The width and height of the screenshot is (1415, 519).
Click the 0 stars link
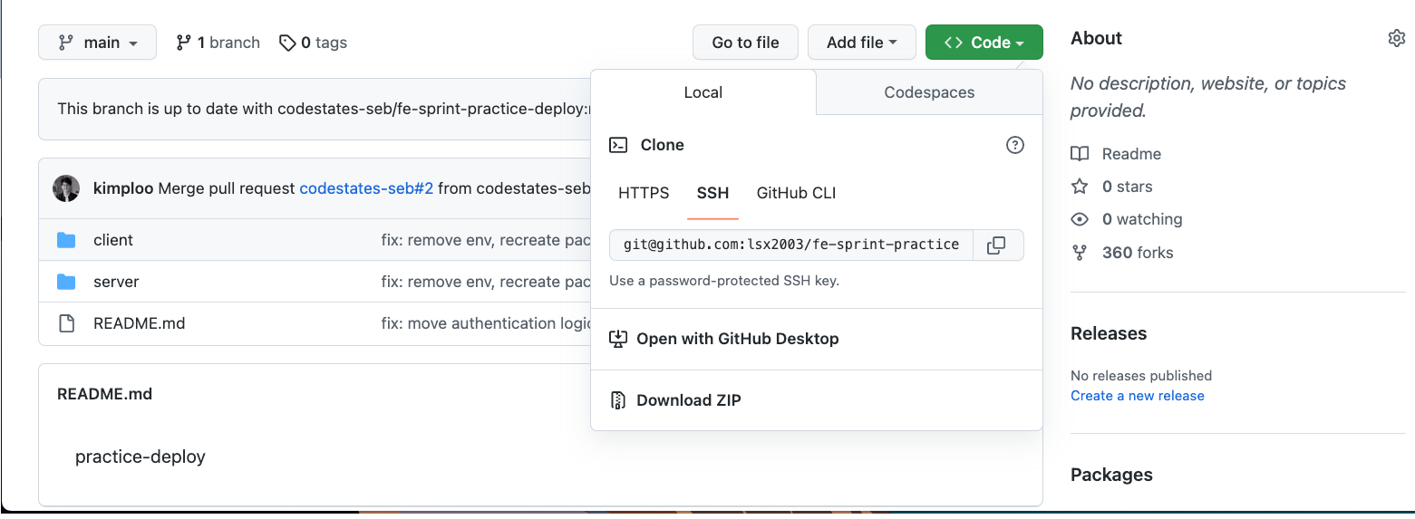[x=1127, y=187]
